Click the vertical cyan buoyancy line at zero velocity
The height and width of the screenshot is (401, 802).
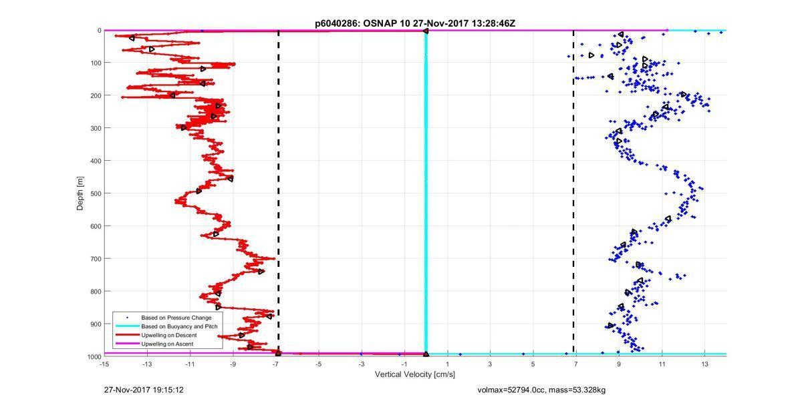point(426,193)
